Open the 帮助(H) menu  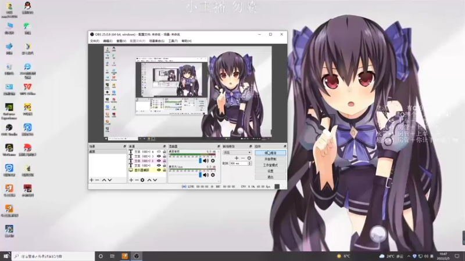click(187, 41)
